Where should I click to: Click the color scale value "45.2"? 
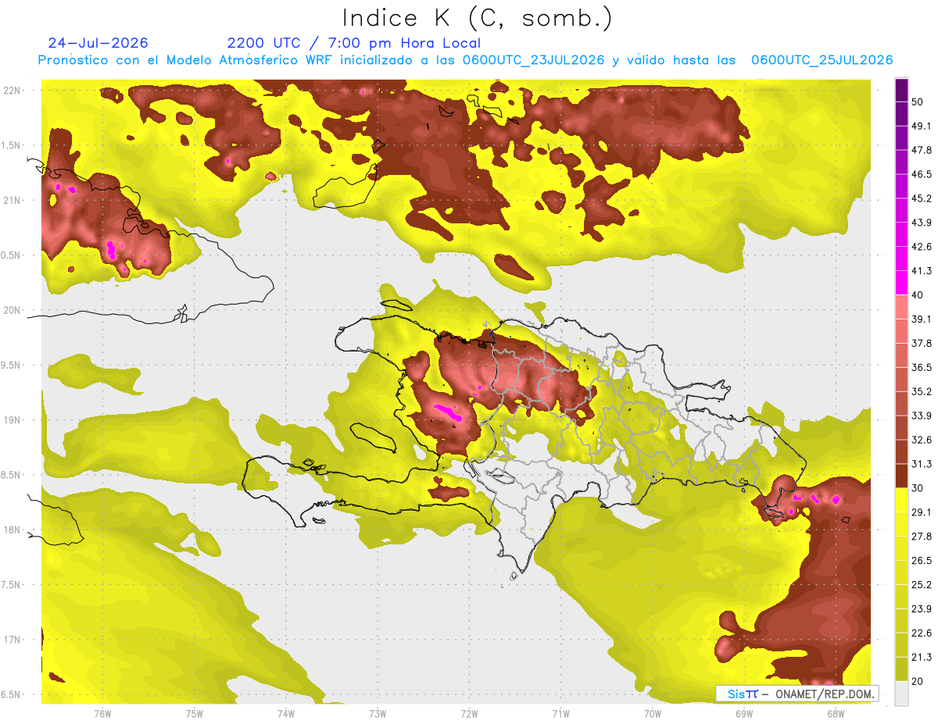point(922,198)
